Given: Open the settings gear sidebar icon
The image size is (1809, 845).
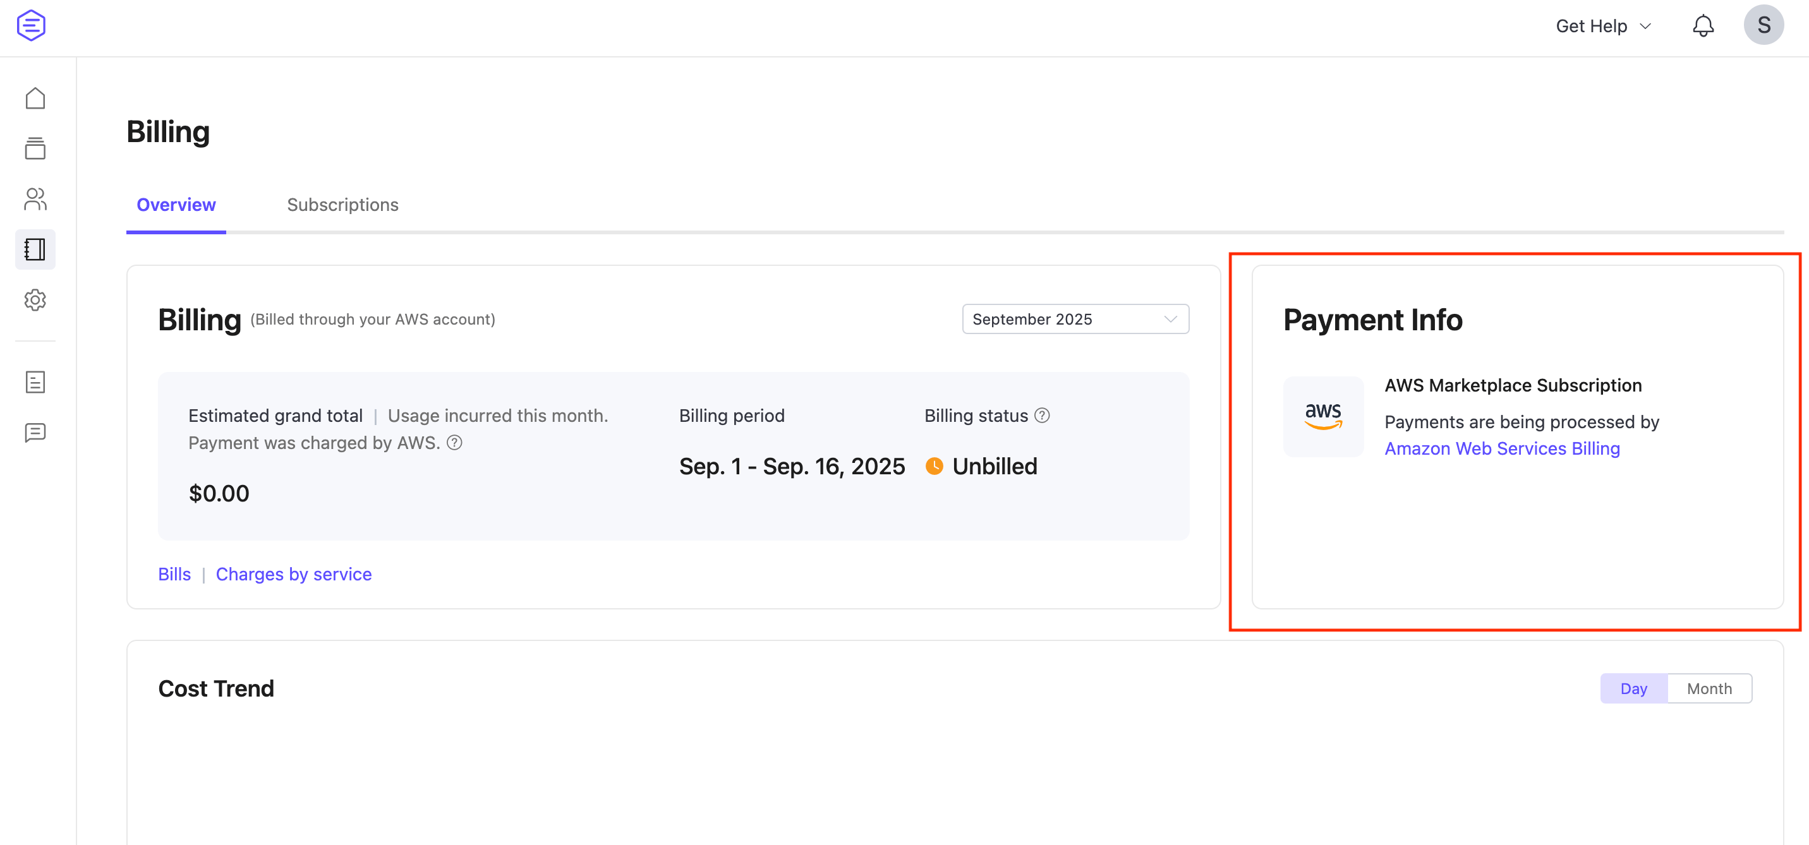Looking at the screenshot, I should point(35,300).
